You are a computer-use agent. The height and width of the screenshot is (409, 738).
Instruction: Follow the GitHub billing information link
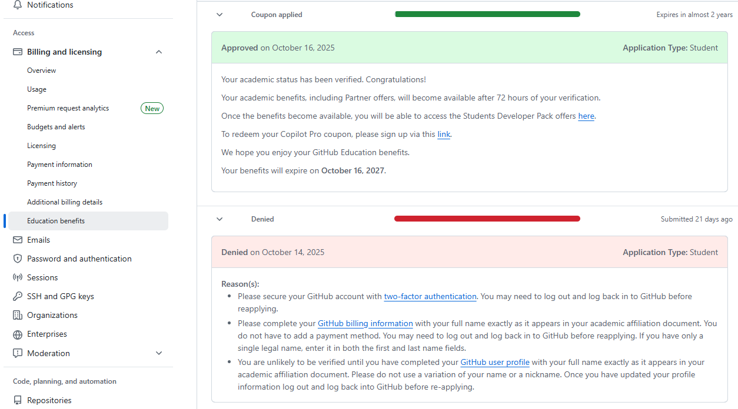[x=365, y=324]
